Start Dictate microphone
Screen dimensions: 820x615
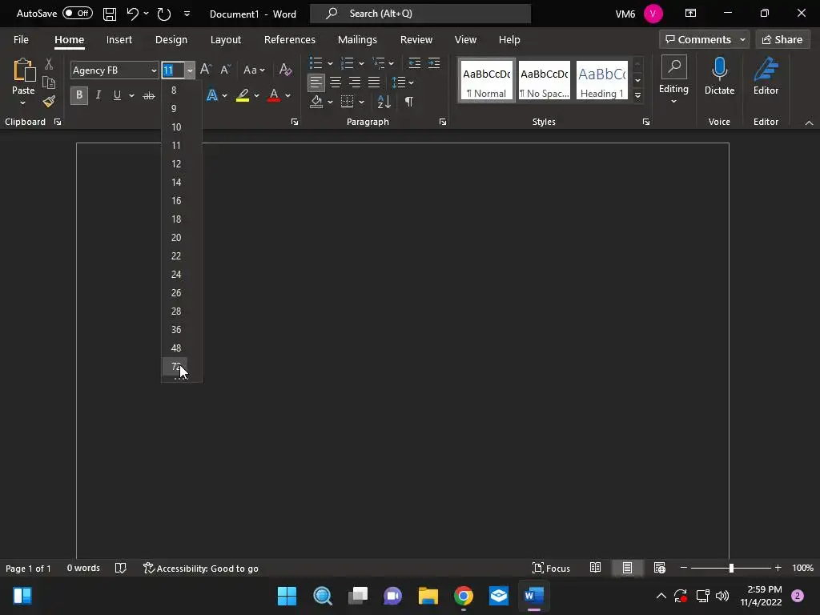pos(720,76)
